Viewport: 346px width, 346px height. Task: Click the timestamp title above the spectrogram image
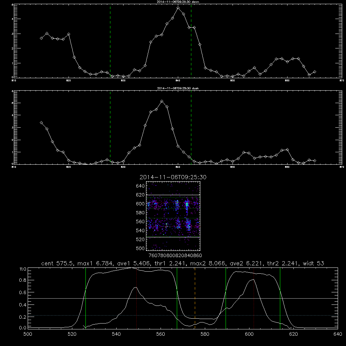point(173,177)
